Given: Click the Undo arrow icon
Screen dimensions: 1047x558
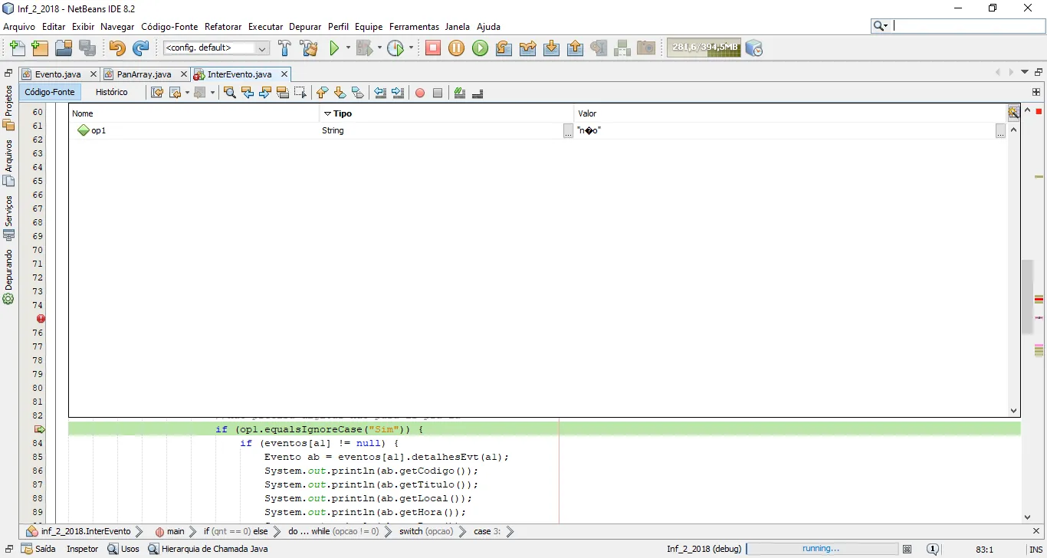Looking at the screenshot, I should pos(117,48).
